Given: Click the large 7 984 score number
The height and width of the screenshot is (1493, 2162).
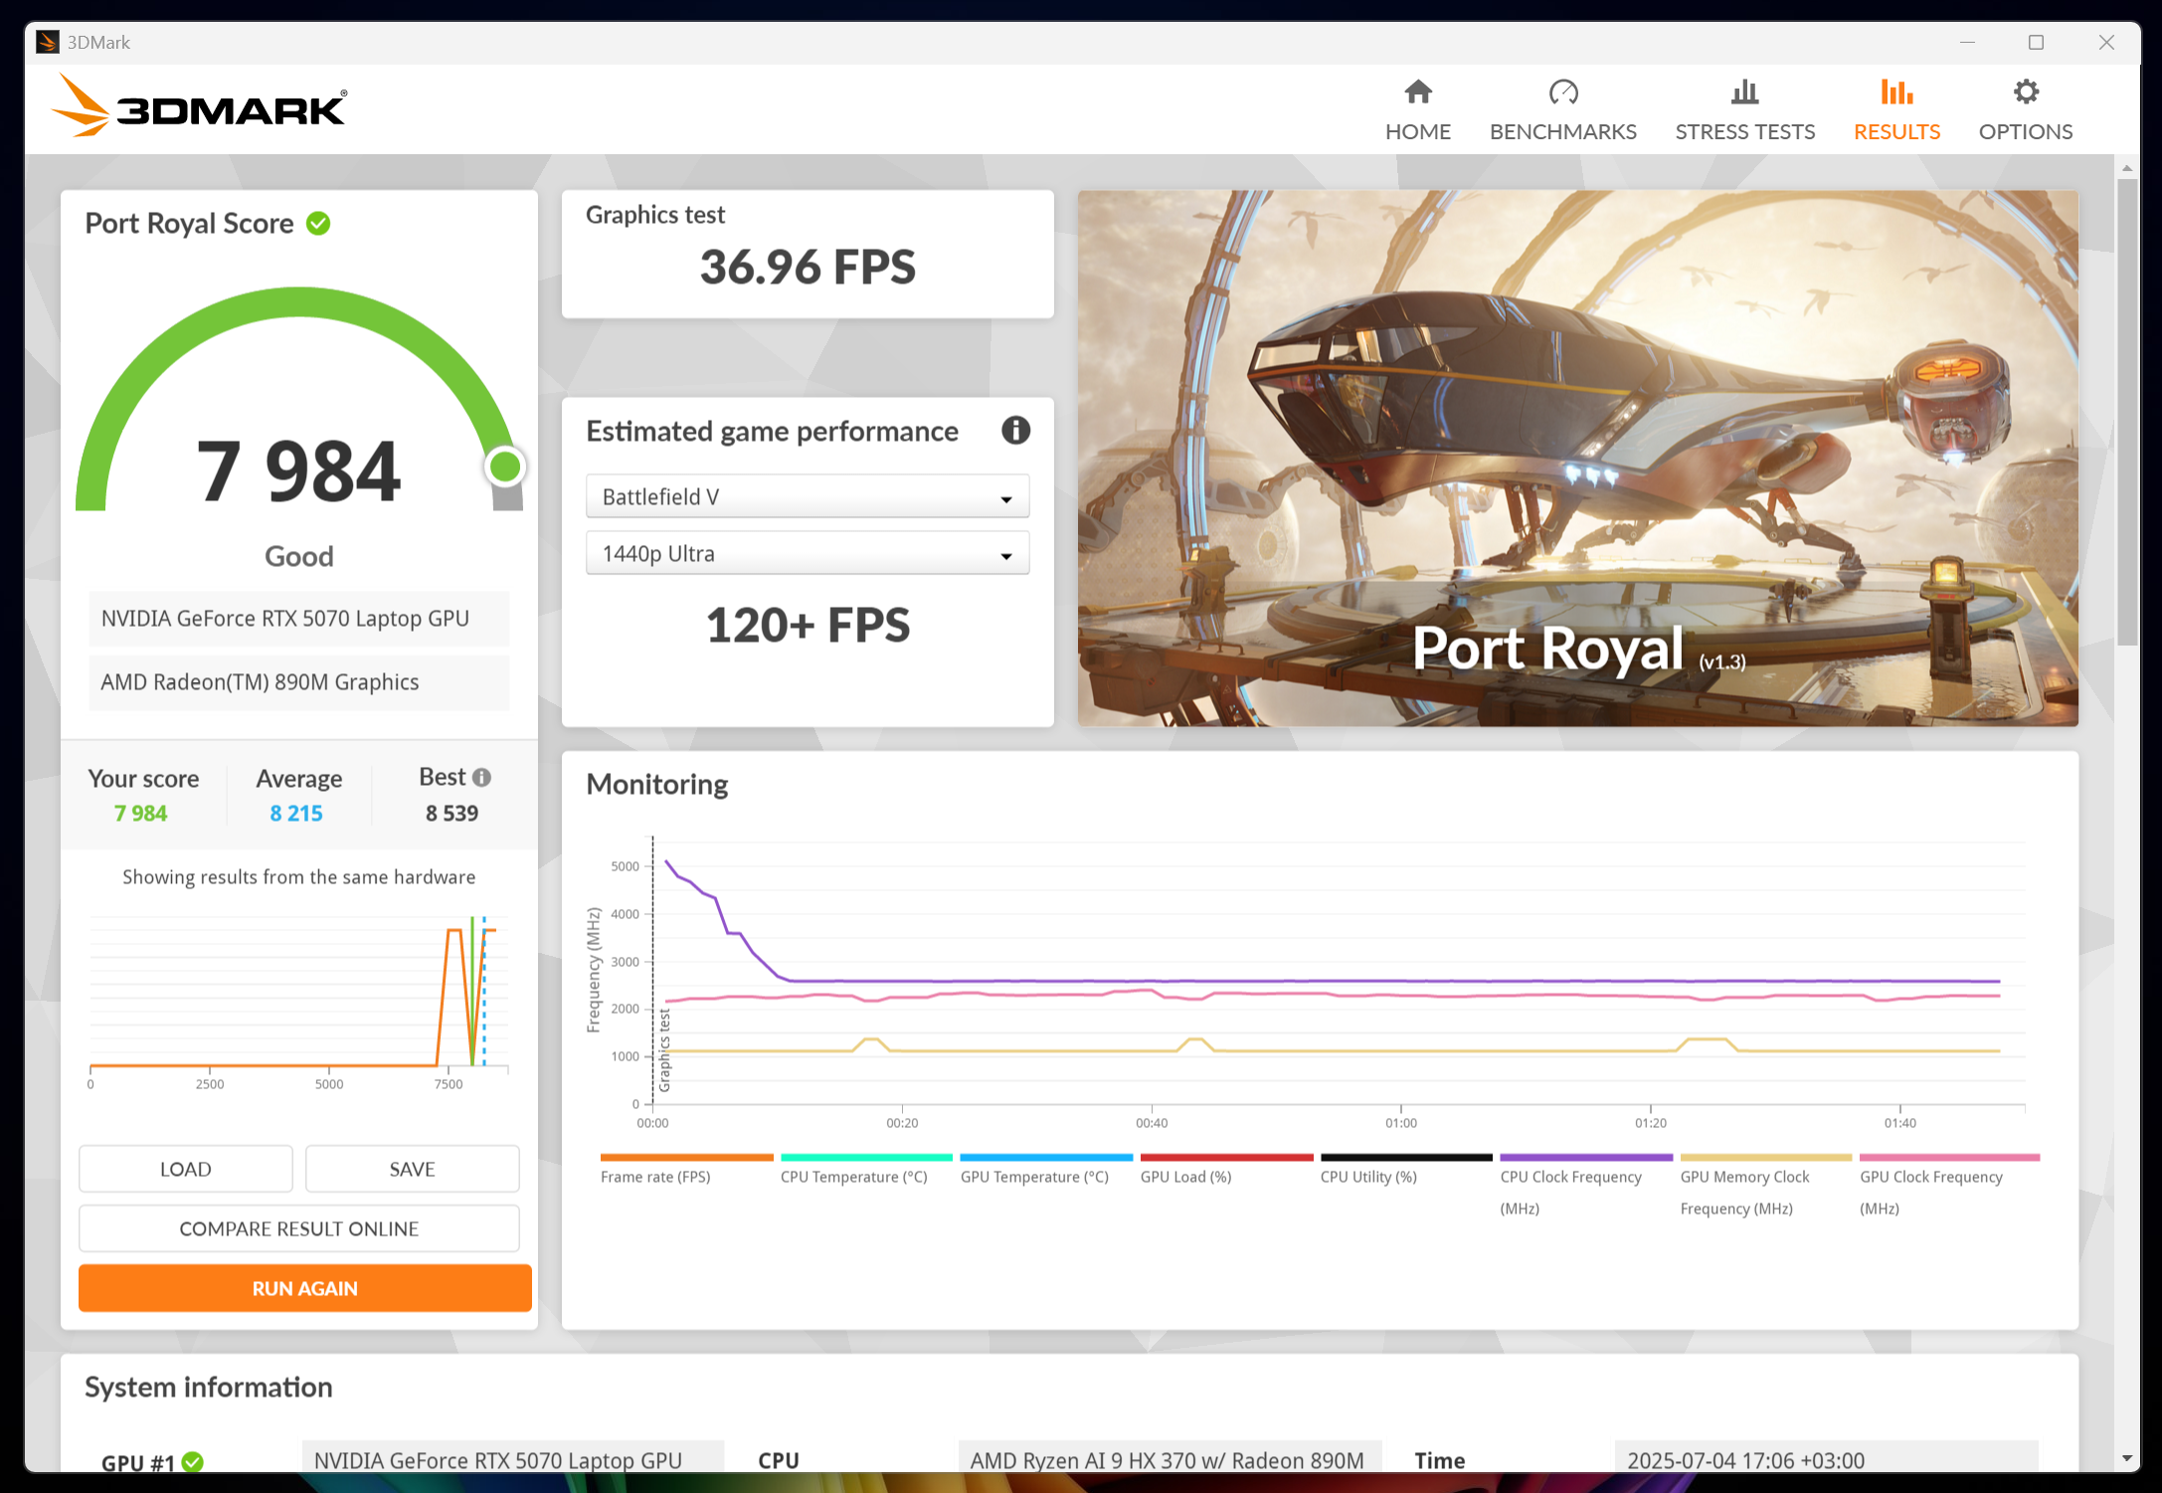Looking at the screenshot, I should click(x=298, y=471).
